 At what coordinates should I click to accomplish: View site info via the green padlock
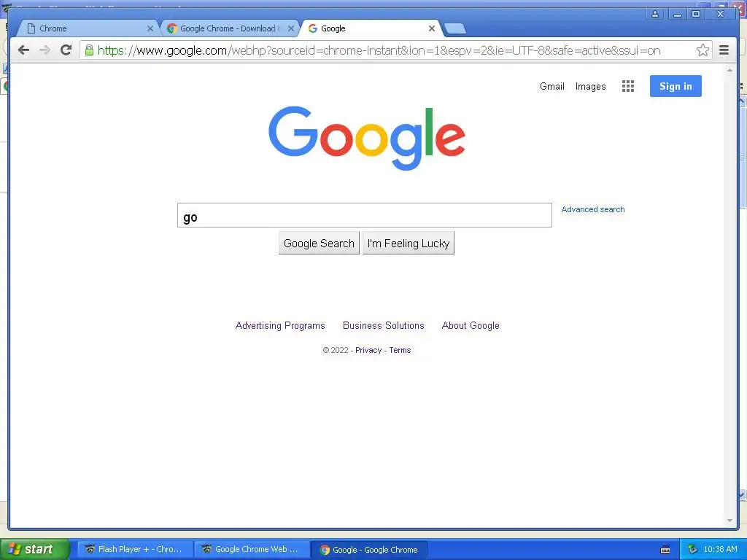pyautogui.click(x=89, y=50)
